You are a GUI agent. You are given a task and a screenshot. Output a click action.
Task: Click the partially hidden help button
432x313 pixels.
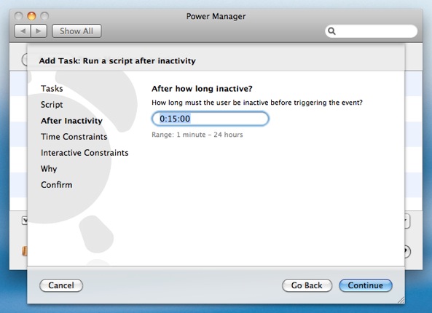pos(407,251)
